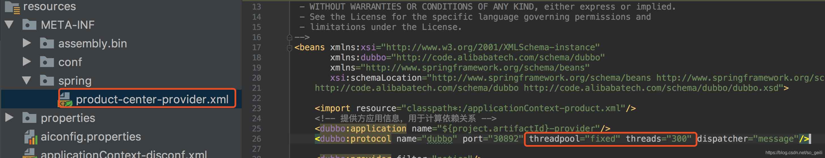
Task: Select the spring folder label
Action: [x=75, y=81]
